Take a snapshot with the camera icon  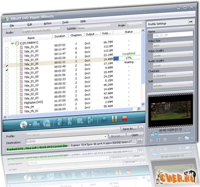(180, 139)
